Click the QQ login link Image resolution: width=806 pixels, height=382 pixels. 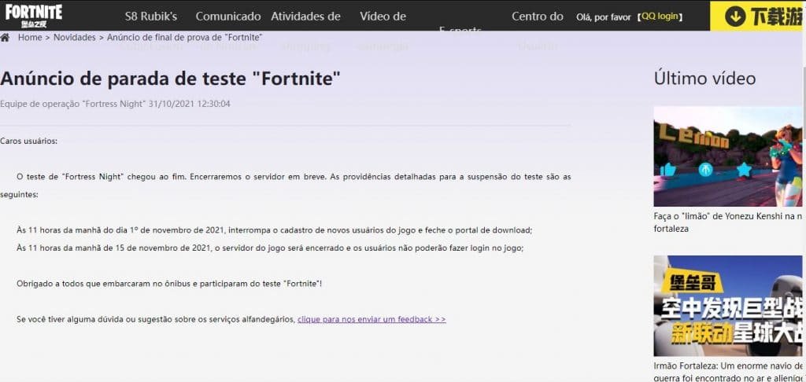660,17
